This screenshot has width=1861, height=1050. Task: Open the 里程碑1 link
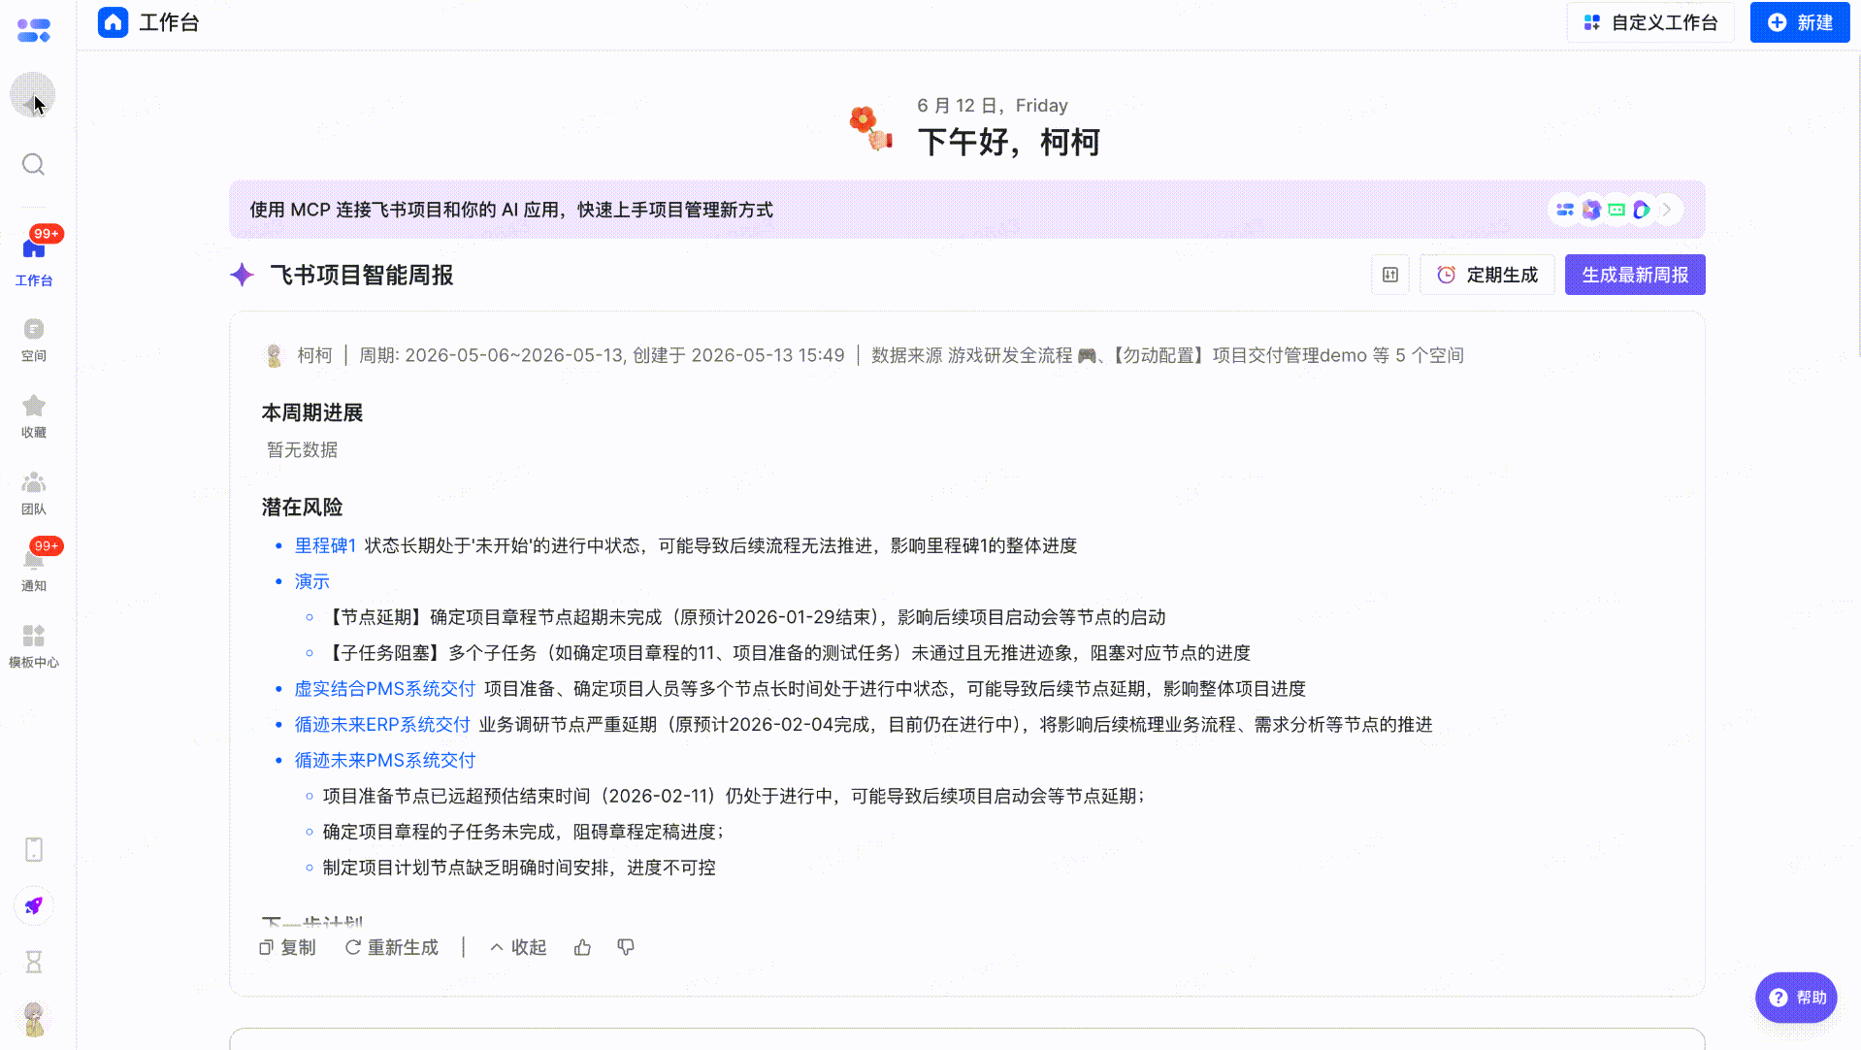(x=325, y=545)
